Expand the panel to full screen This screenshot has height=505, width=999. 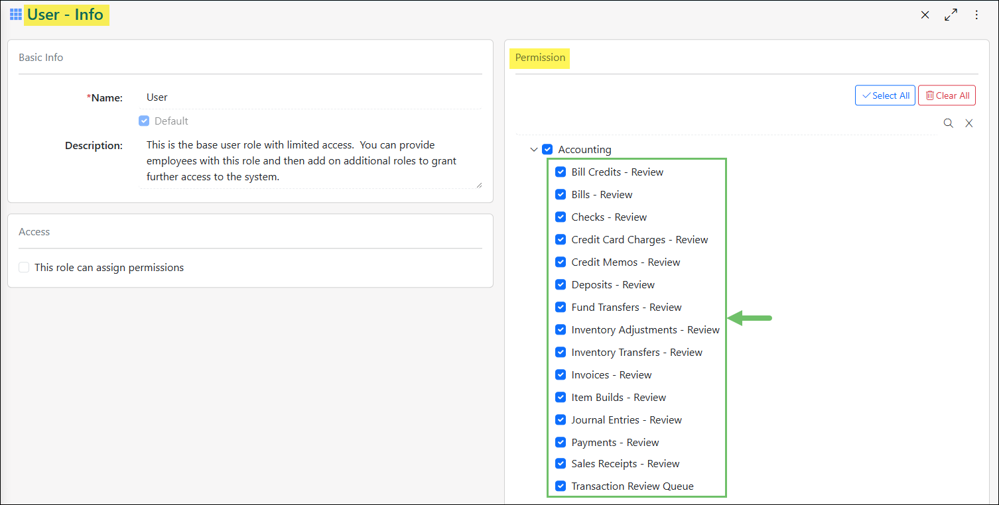(951, 15)
